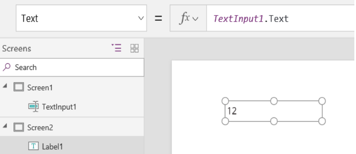Expand the fx formula chevron
356x154 pixels.
(195, 19)
